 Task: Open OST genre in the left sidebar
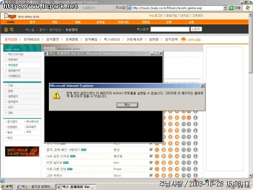(x=11, y=107)
